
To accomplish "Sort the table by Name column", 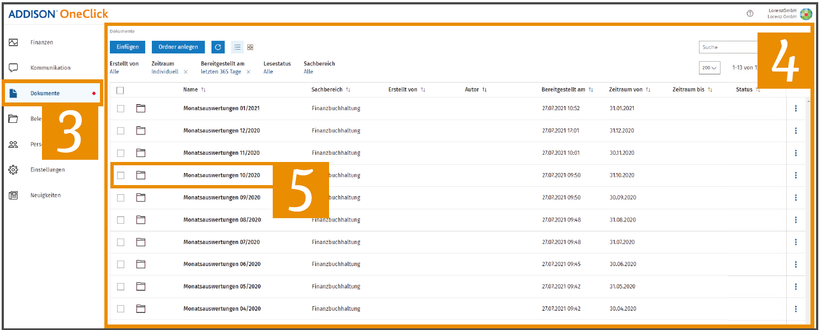I will (194, 89).
